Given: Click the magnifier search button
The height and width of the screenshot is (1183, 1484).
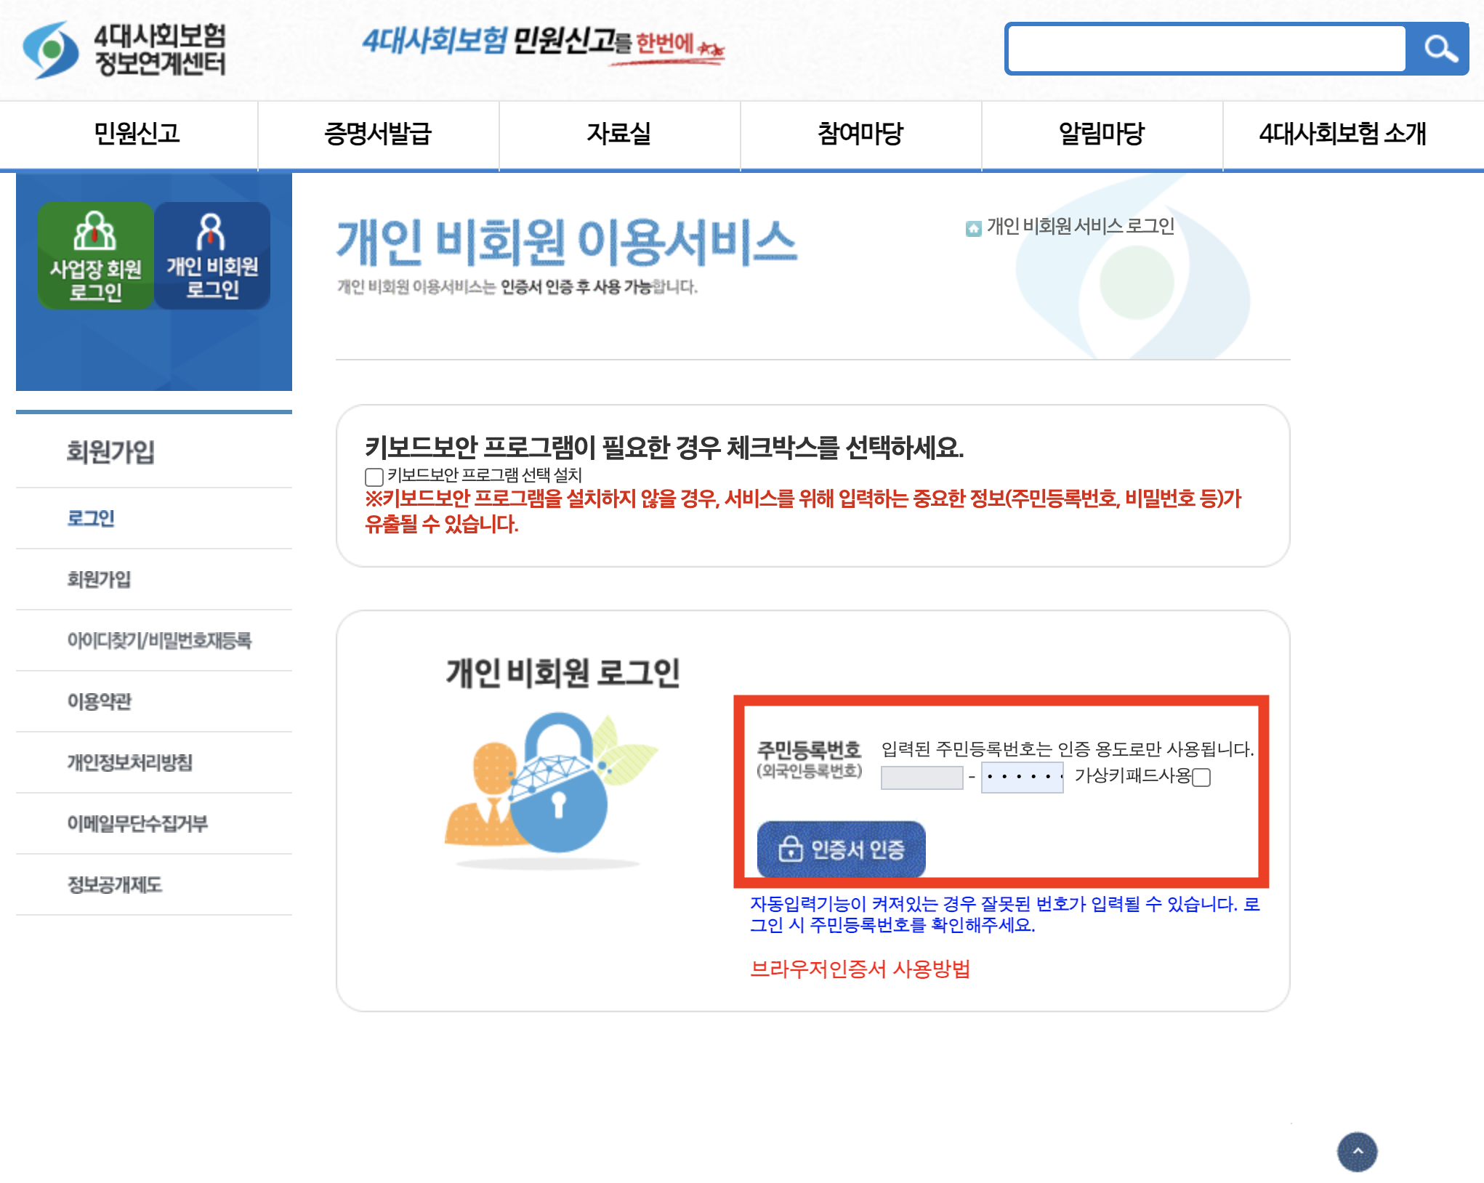Looking at the screenshot, I should coord(1439,49).
